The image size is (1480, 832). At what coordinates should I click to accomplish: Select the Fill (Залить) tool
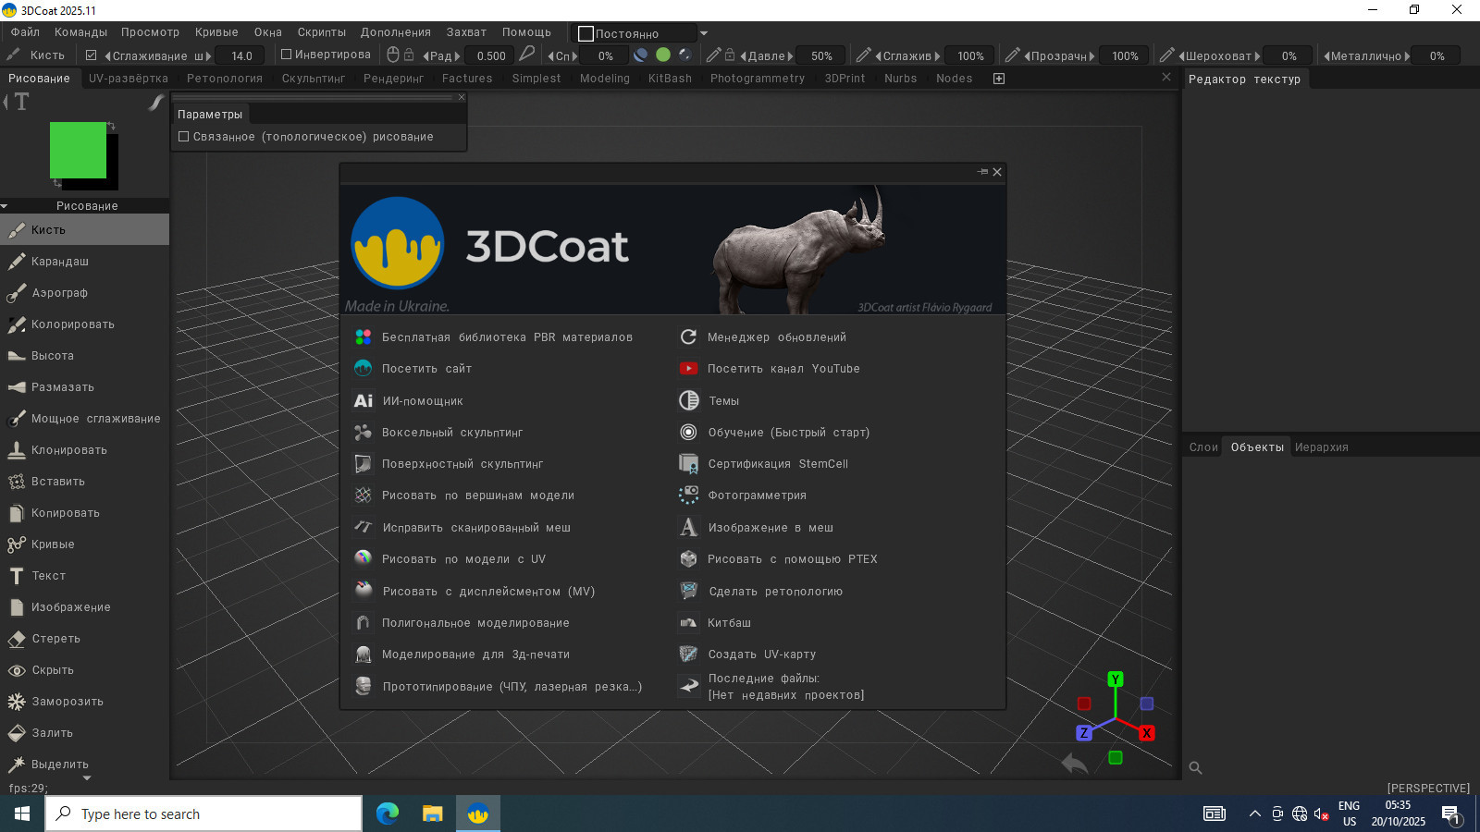52,733
